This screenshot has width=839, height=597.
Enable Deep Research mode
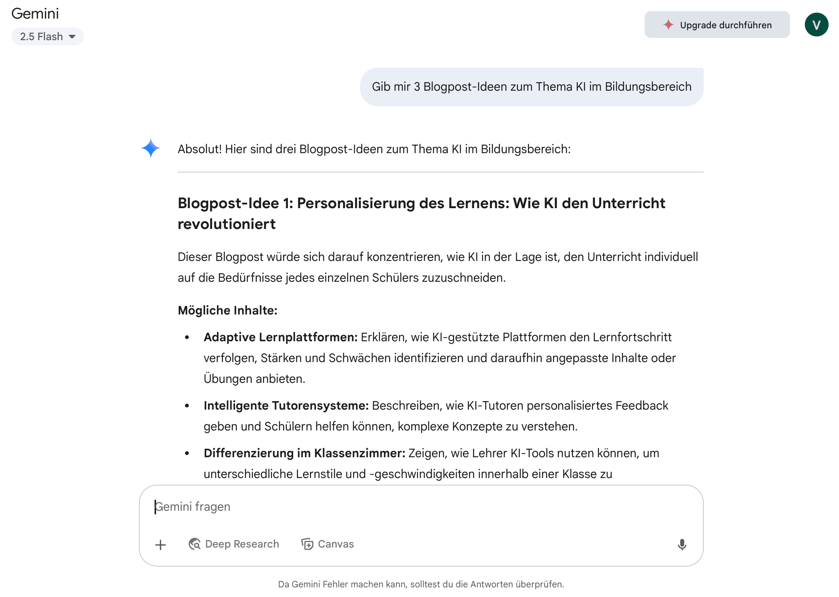pyautogui.click(x=234, y=544)
